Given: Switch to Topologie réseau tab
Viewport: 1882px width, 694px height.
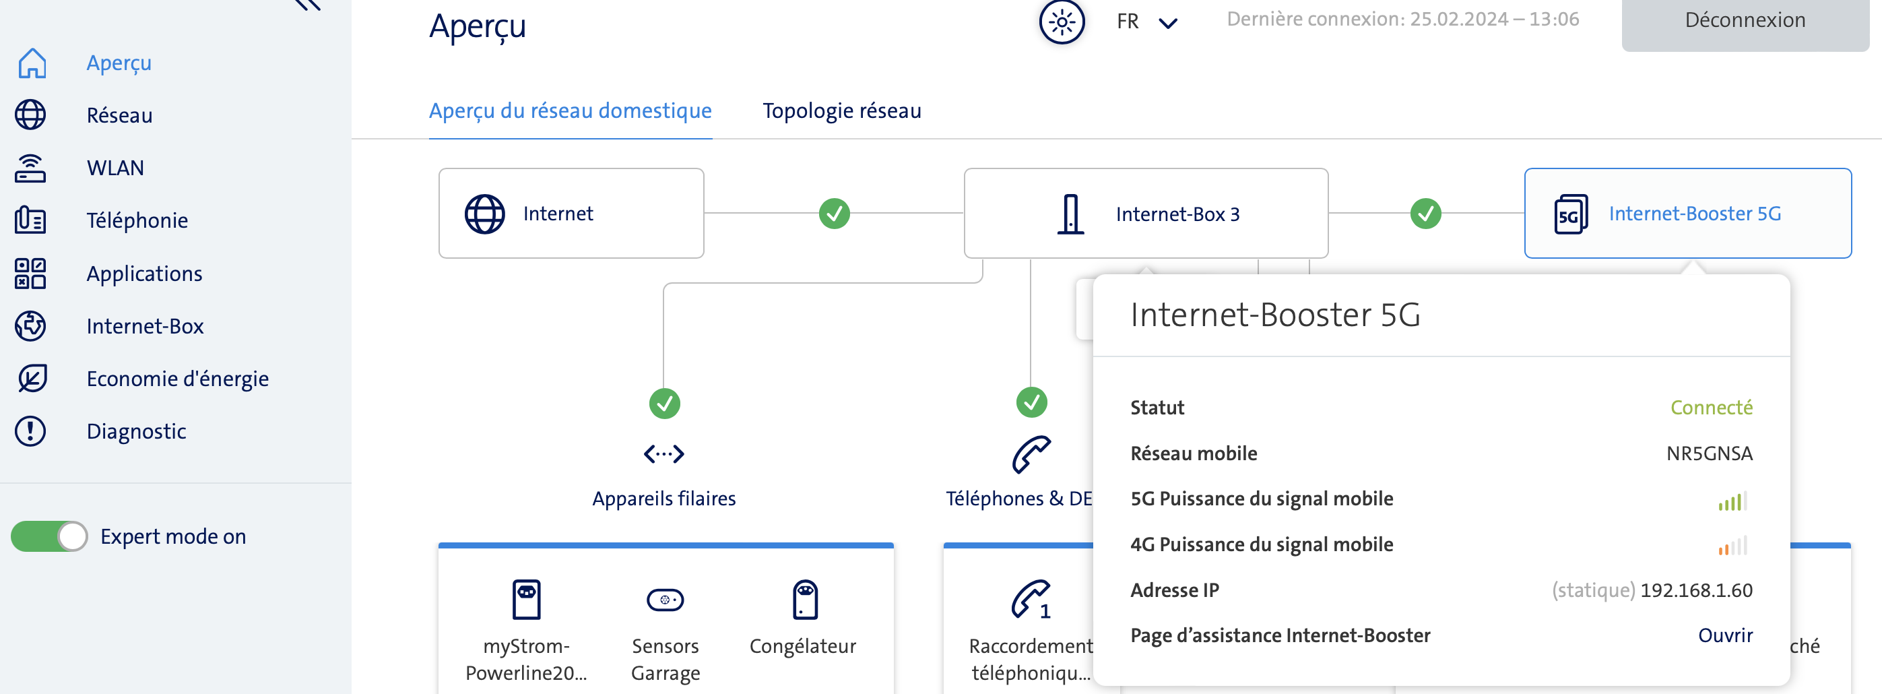Looking at the screenshot, I should click(841, 111).
